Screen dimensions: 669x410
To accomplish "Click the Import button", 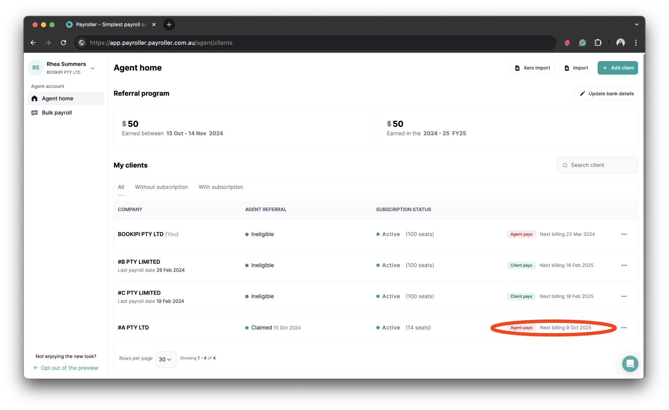I will pyautogui.click(x=576, y=68).
